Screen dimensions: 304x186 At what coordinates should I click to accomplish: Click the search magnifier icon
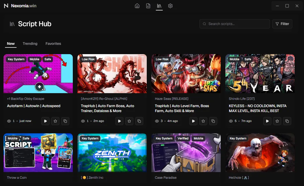tap(204, 24)
